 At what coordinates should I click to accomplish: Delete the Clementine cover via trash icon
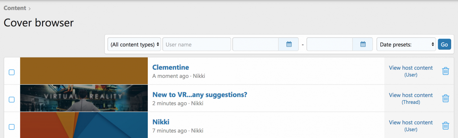(445, 71)
